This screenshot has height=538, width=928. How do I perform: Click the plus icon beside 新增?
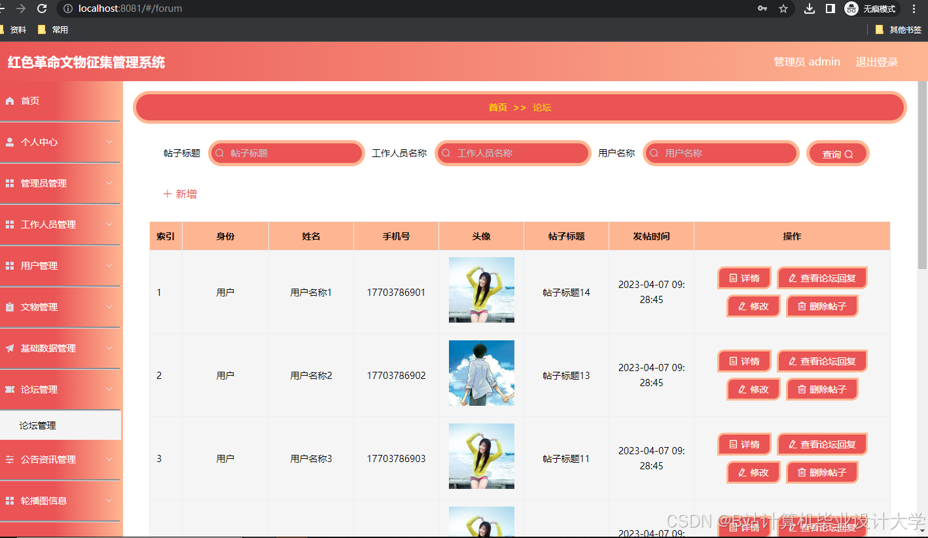(168, 194)
